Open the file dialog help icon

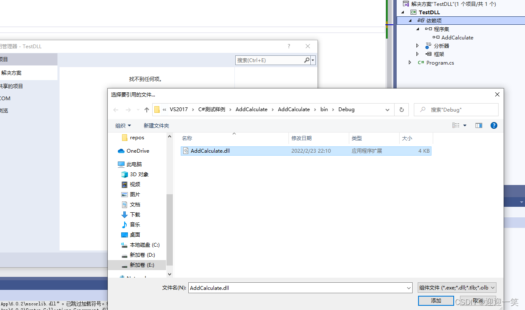click(x=494, y=125)
